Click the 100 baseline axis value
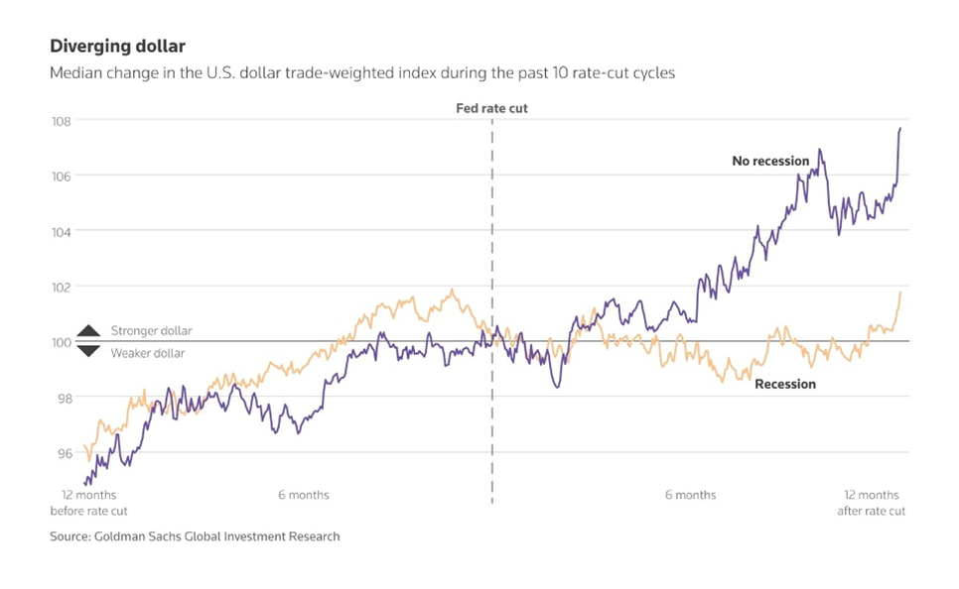This screenshot has height=589, width=959. click(61, 342)
